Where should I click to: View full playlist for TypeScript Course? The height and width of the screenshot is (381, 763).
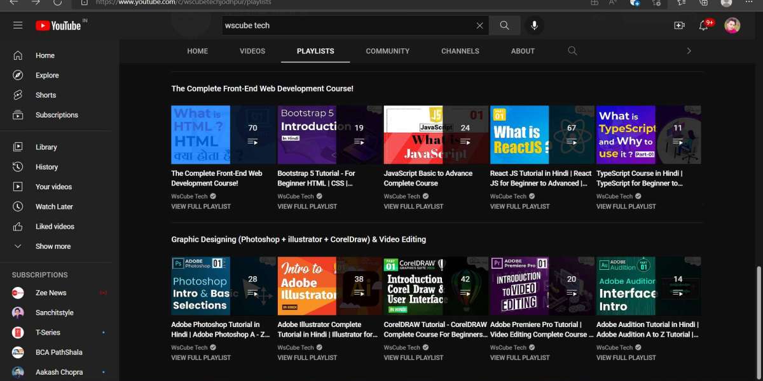click(626, 206)
